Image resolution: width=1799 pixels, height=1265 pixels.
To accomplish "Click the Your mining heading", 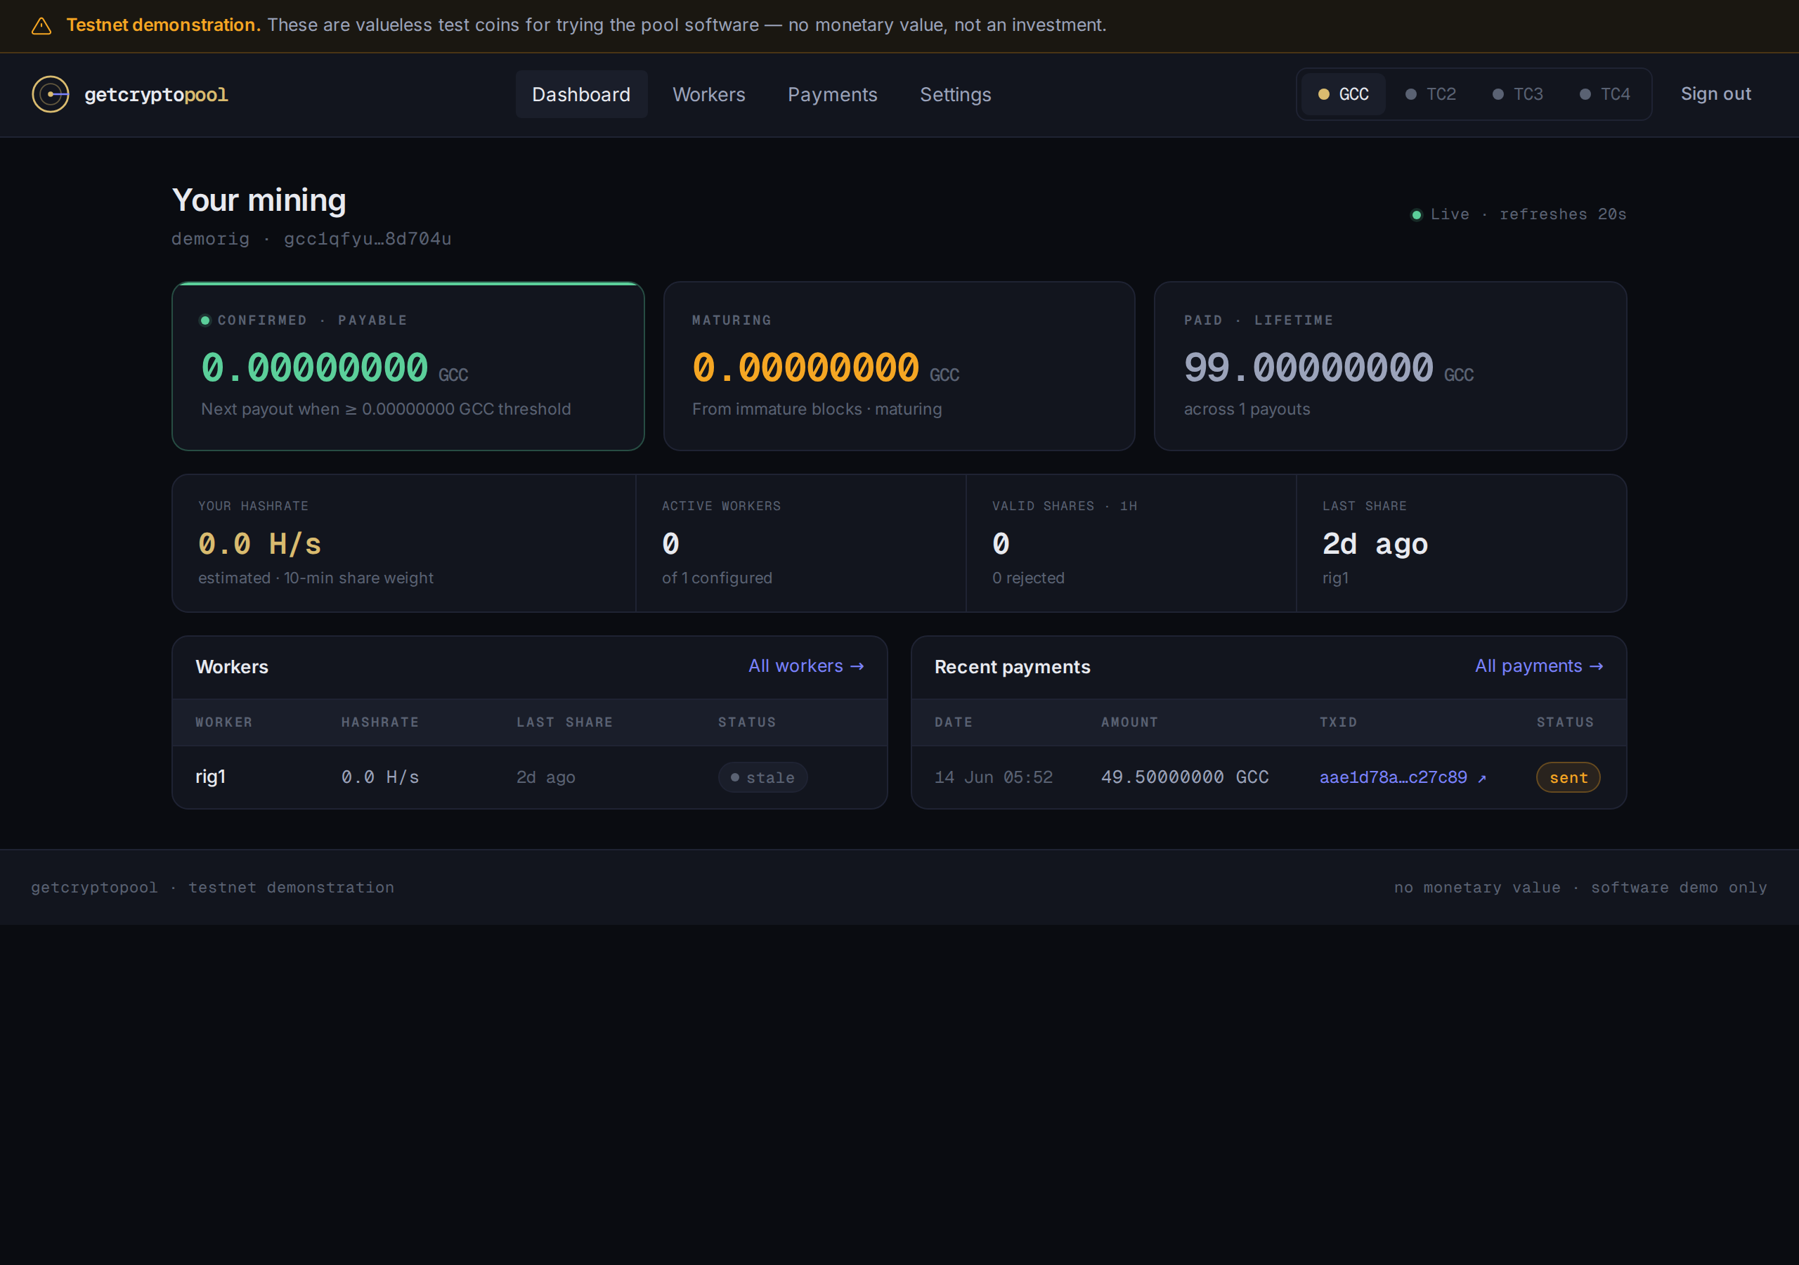I will (259, 200).
